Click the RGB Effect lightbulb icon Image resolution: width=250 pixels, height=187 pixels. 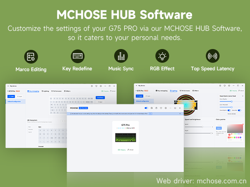click(162, 56)
